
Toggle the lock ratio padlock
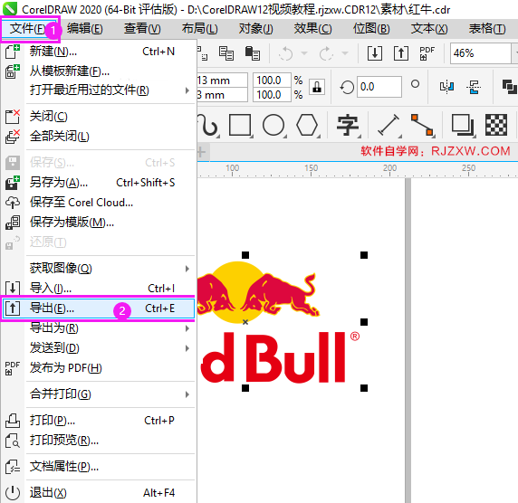[x=317, y=87]
